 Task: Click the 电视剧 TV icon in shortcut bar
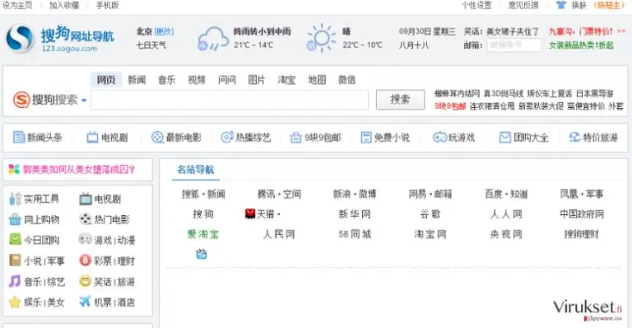[92, 138]
